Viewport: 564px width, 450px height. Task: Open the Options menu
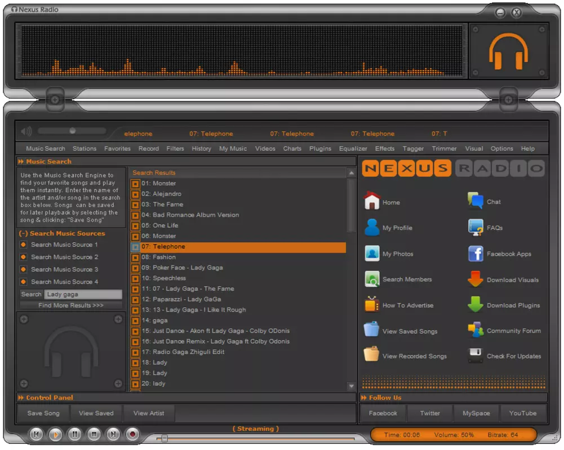[x=502, y=148]
